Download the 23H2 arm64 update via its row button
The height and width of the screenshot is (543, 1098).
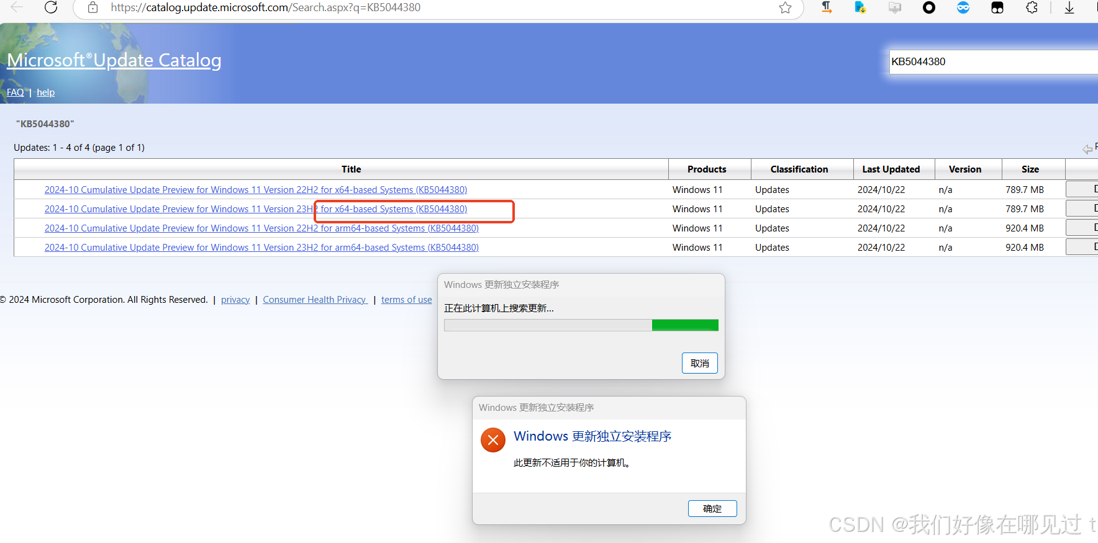[x=1082, y=247]
